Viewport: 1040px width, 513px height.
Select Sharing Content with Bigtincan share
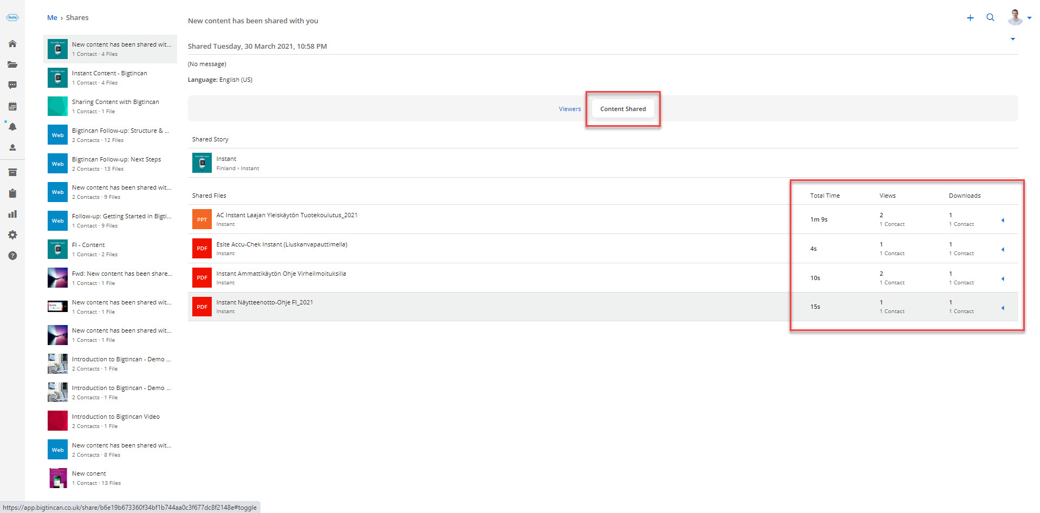(110, 106)
